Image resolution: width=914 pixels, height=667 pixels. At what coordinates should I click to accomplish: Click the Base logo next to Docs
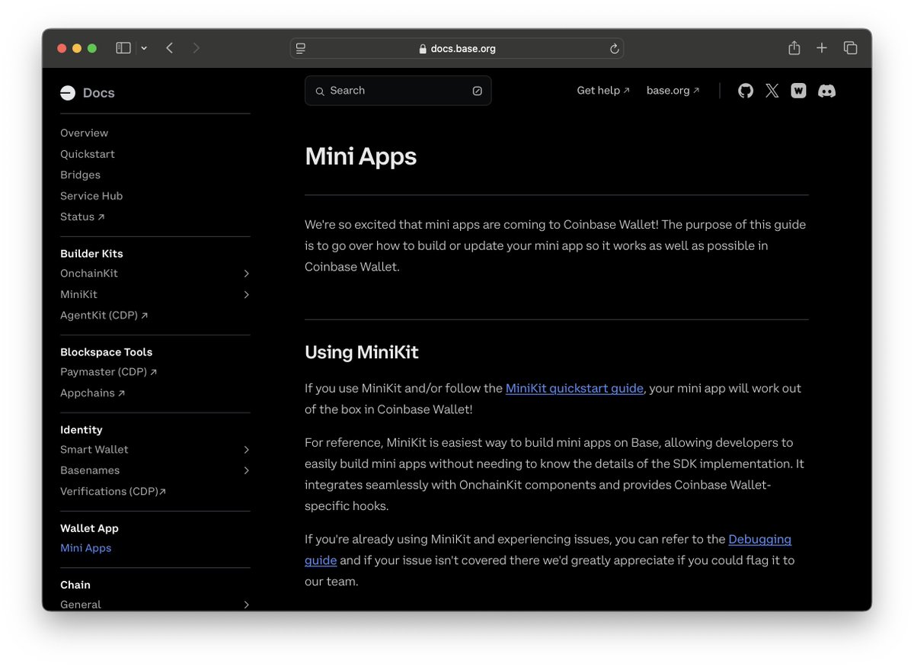(x=68, y=93)
